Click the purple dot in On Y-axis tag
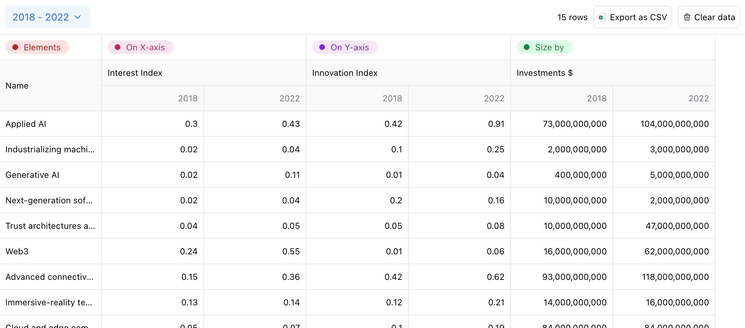745x328 pixels. [322, 47]
